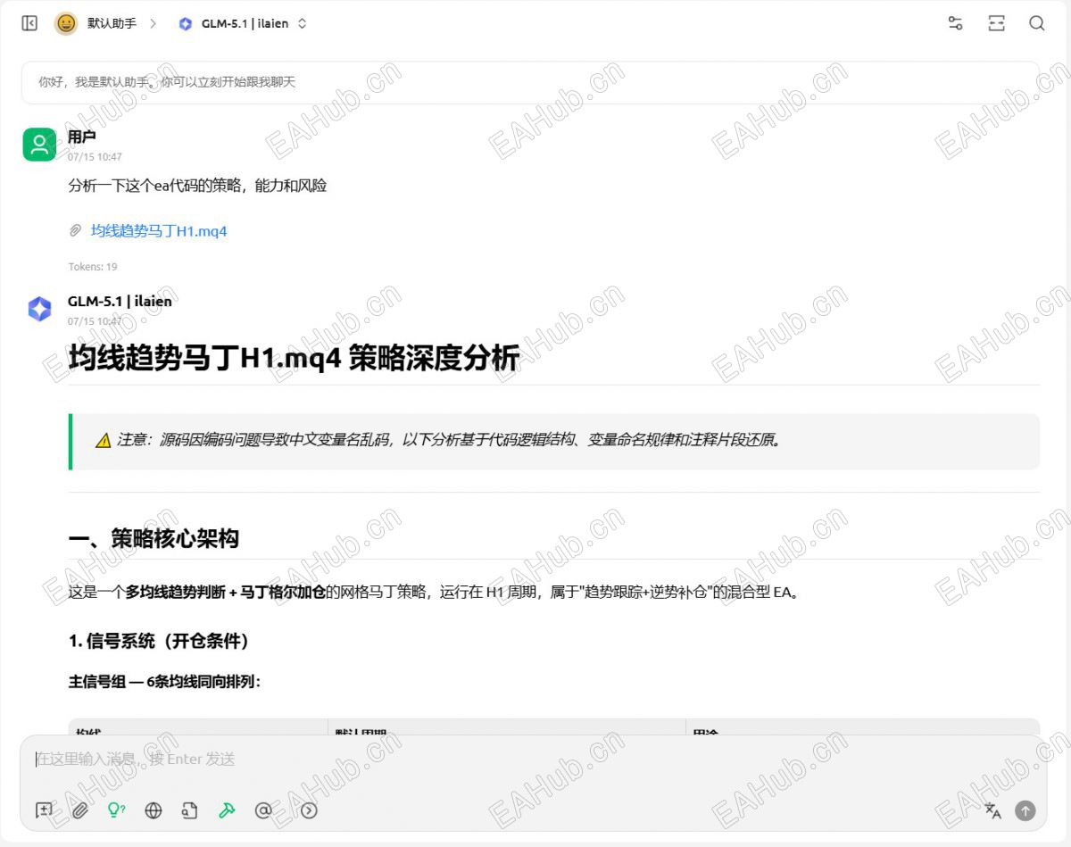The image size is (1071, 847).
Task: Toggle the thinking lightbulb icon
Action: (x=116, y=810)
